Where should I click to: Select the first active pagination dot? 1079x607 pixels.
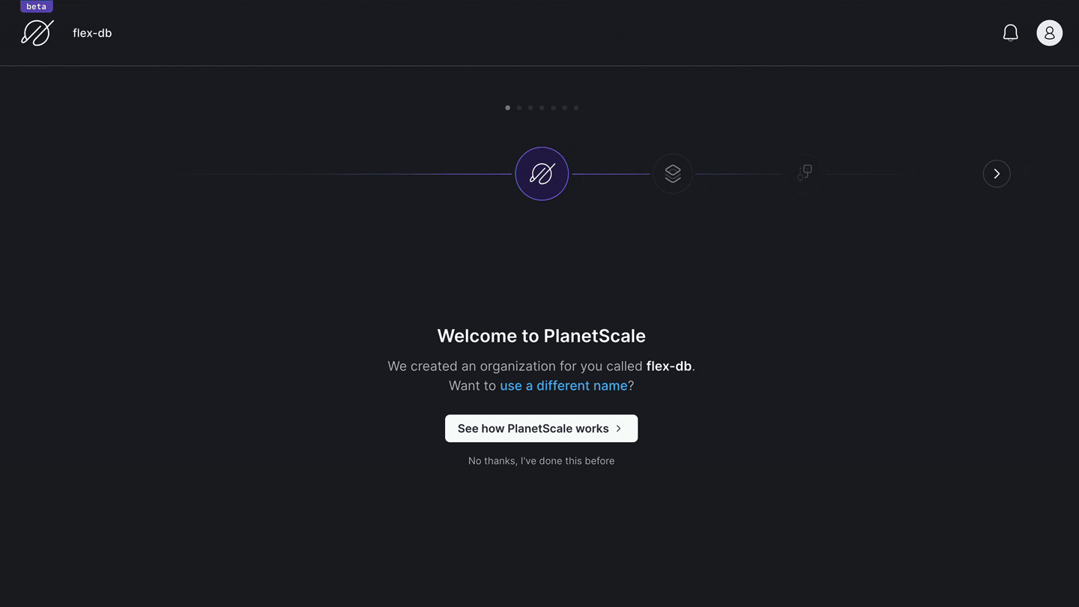point(507,108)
